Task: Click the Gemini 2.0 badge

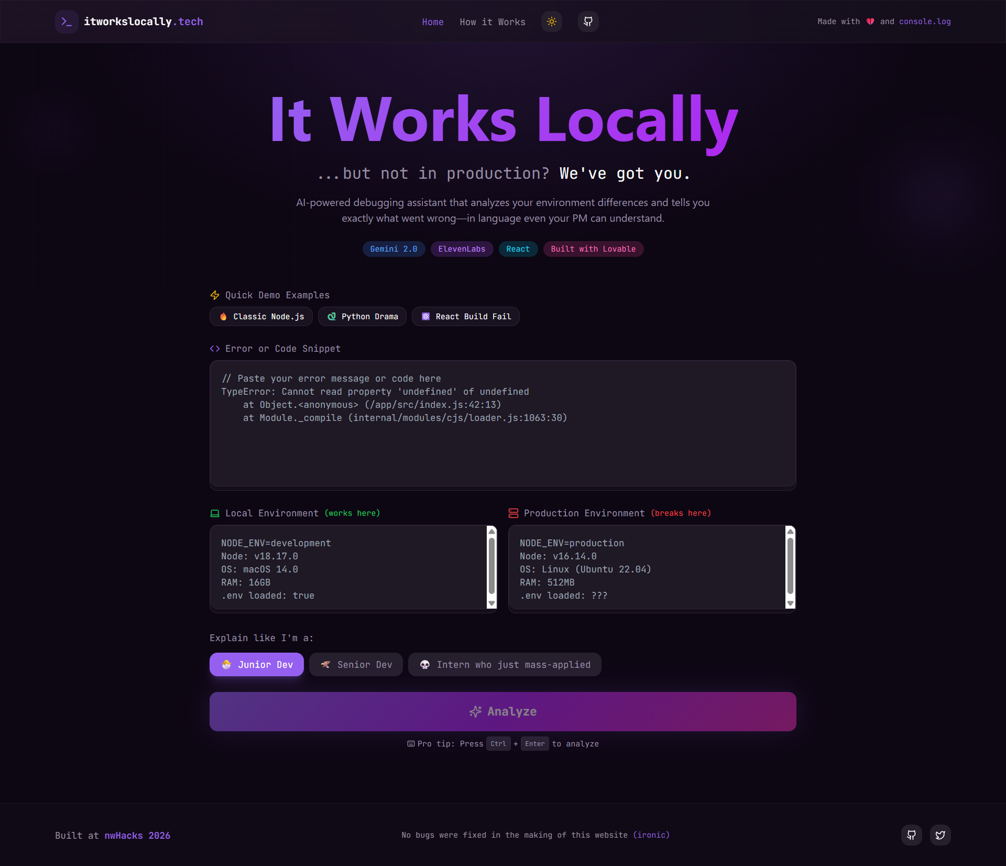Action: click(393, 249)
